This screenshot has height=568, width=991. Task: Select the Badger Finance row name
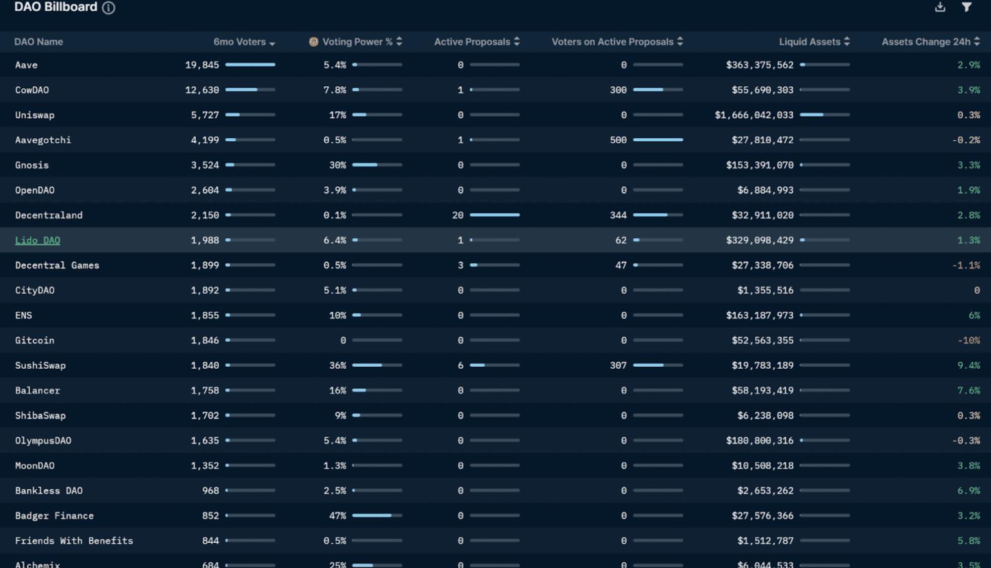54,516
